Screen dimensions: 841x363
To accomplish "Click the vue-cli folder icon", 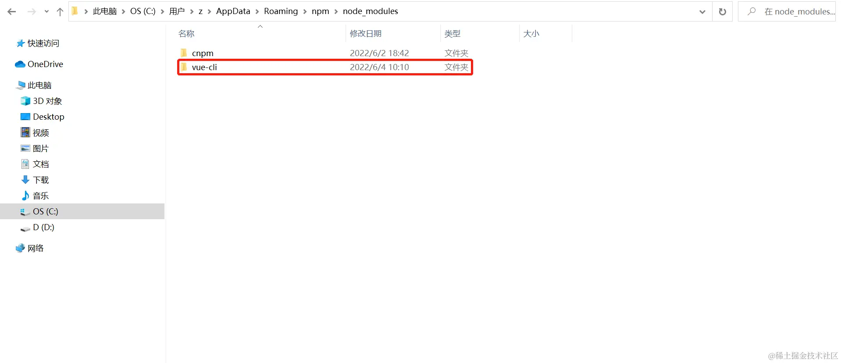I will [184, 67].
